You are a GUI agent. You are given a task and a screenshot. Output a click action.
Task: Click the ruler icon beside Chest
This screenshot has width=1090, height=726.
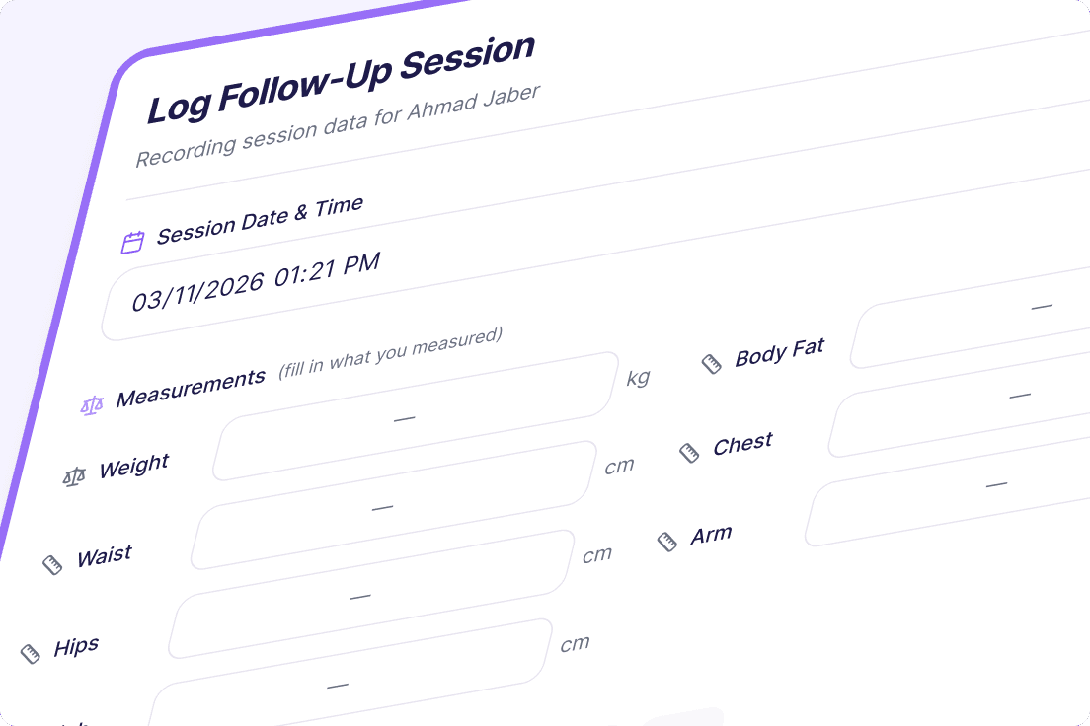(689, 453)
